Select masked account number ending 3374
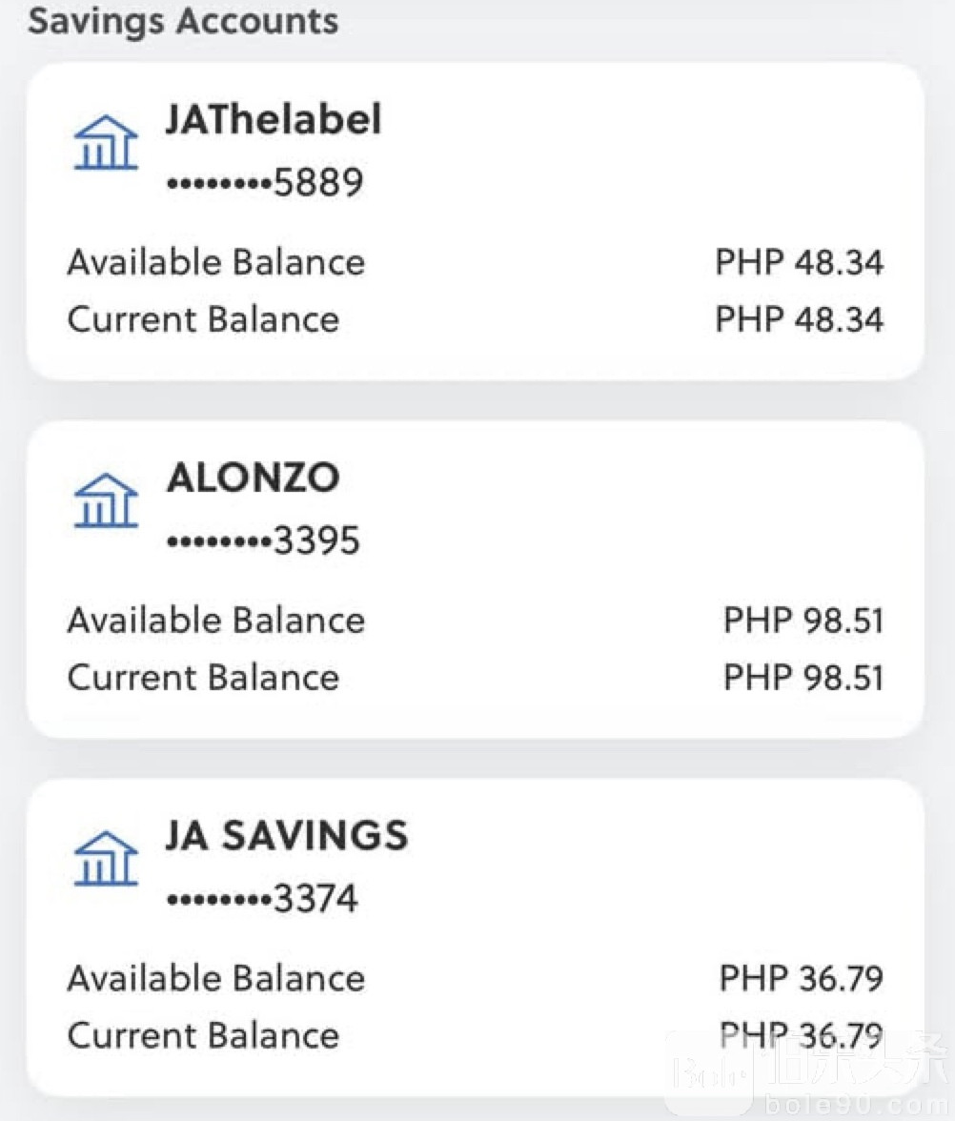The image size is (955, 1121). 262,899
